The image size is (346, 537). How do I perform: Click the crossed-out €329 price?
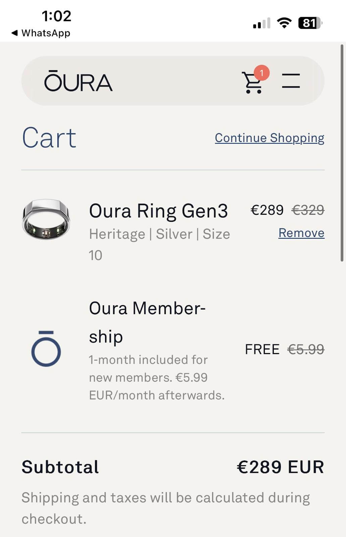308,210
